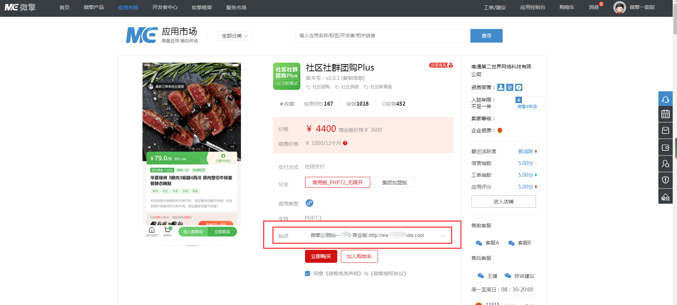
Task: Click the 南通第二世界网络科技有限公司 developer name
Action: pyautogui.click(x=501, y=71)
